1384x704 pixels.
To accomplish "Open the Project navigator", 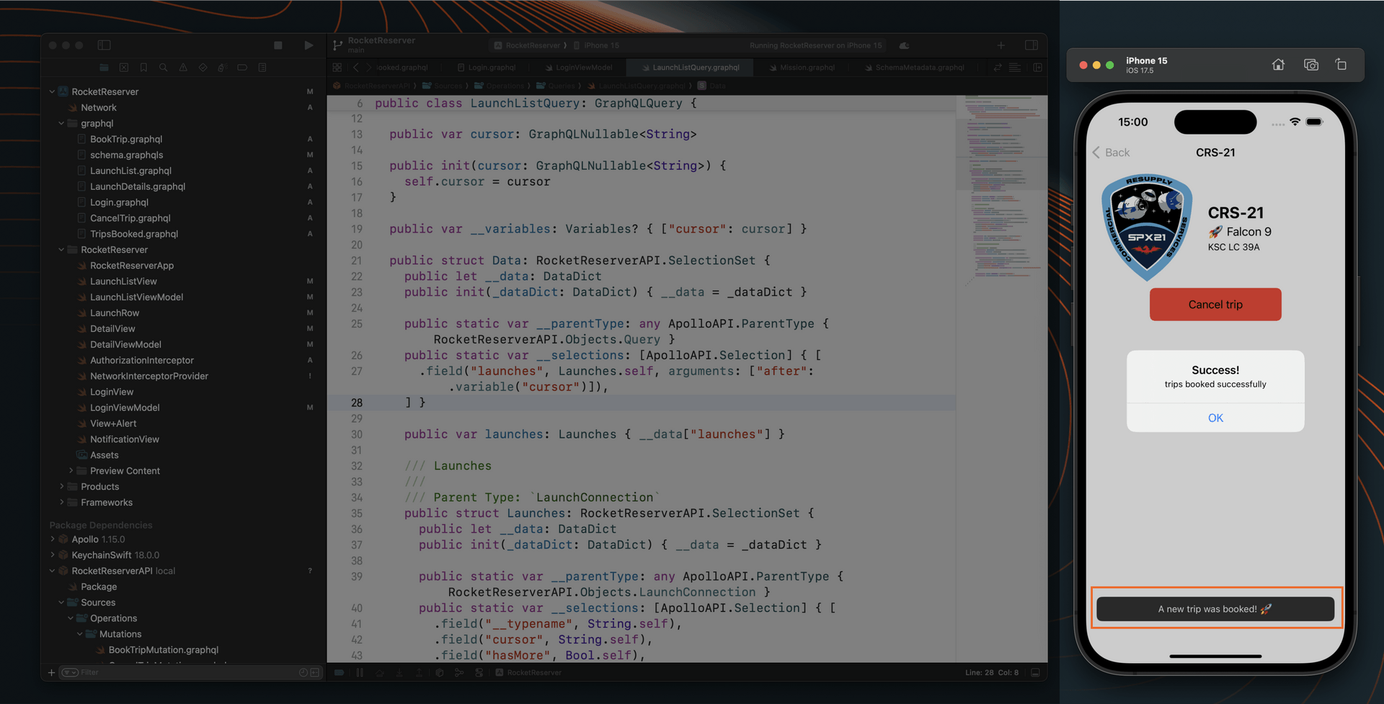I will click(104, 67).
